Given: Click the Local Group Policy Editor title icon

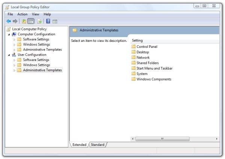Looking at the screenshot, I should point(7,7).
